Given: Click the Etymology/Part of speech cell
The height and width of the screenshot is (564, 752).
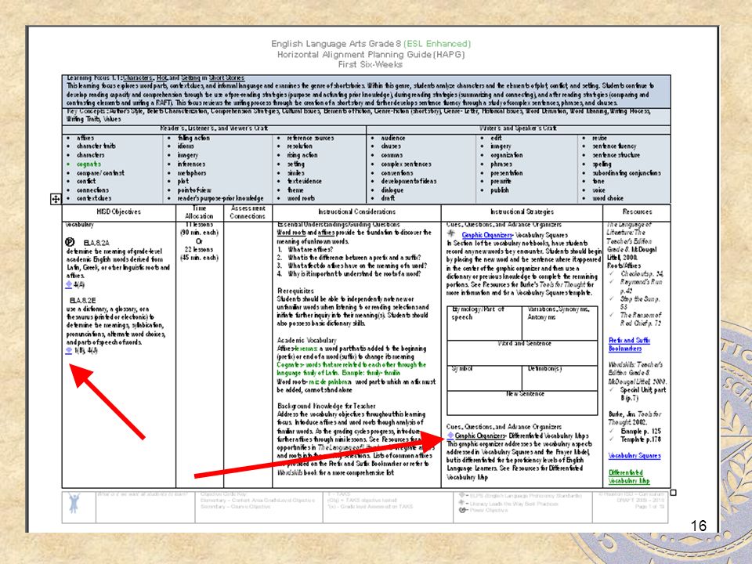Looking at the screenshot, I should pos(484,324).
